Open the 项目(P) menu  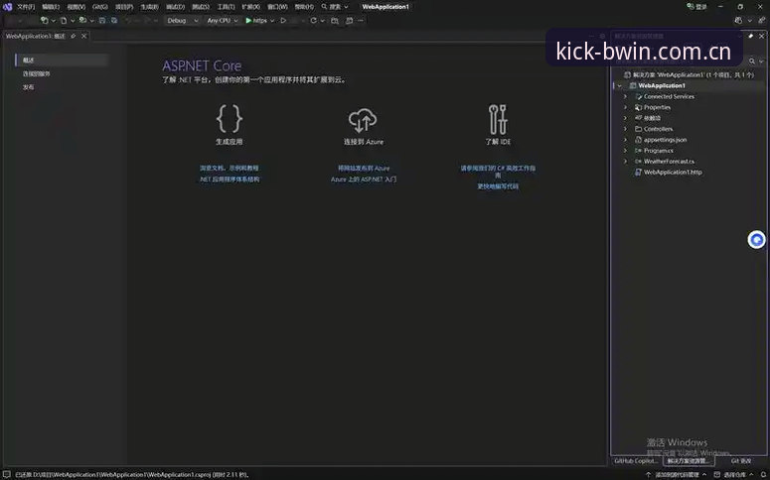(x=124, y=7)
